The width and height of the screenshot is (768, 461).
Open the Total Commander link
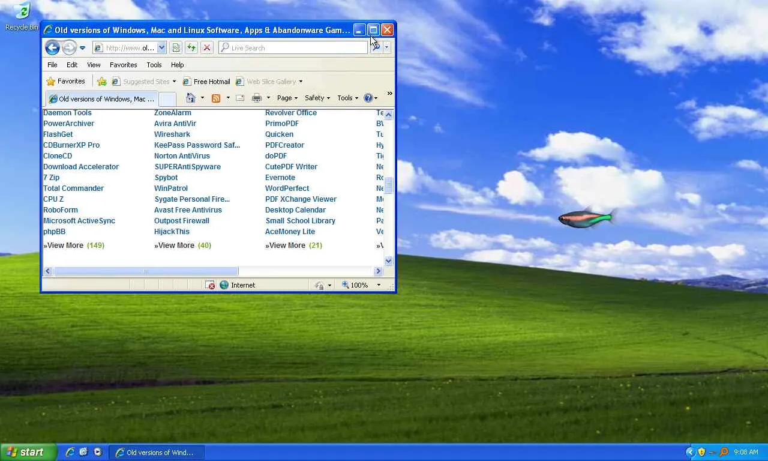[73, 188]
